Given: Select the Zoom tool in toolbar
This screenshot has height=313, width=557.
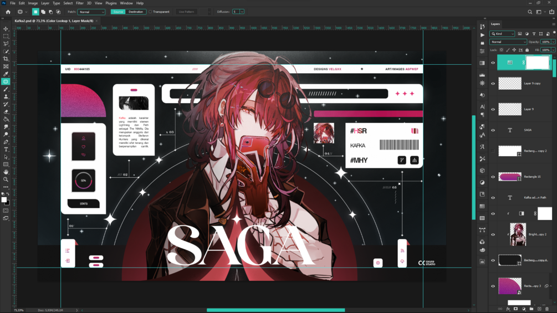Looking at the screenshot, I should pyautogui.click(x=6, y=179).
